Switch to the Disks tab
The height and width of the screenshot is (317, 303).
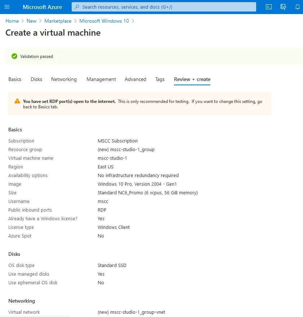click(36, 79)
